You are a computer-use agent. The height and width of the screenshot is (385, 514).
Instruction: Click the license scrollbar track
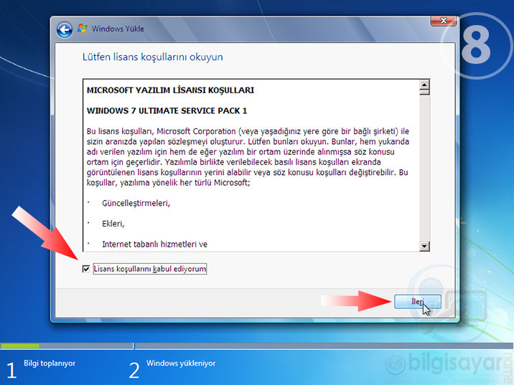point(424,168)
